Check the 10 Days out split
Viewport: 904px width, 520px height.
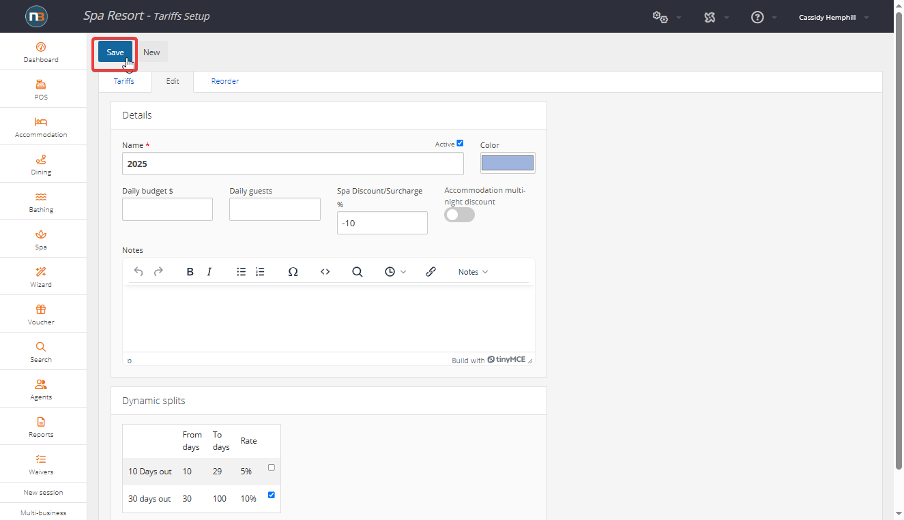coord(272,468)
